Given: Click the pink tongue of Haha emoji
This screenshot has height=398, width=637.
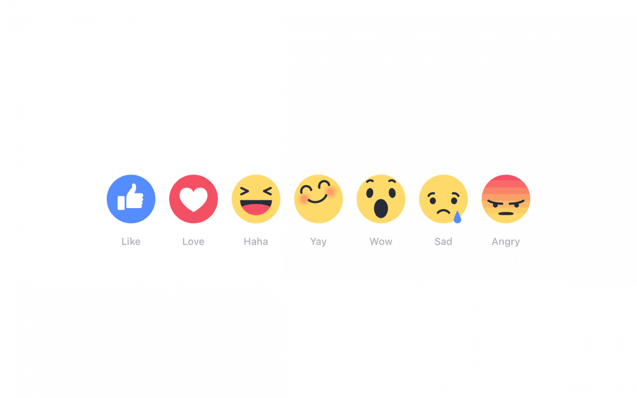Looking at the screenshot, I should [256, 209].
